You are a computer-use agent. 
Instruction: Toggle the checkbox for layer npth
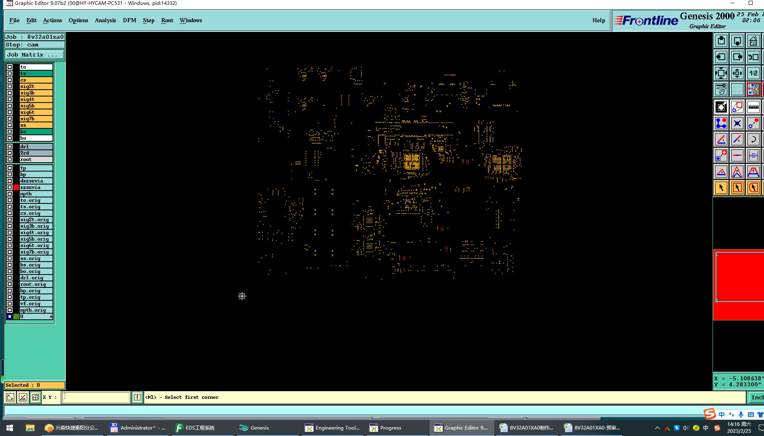click(10, 194)
